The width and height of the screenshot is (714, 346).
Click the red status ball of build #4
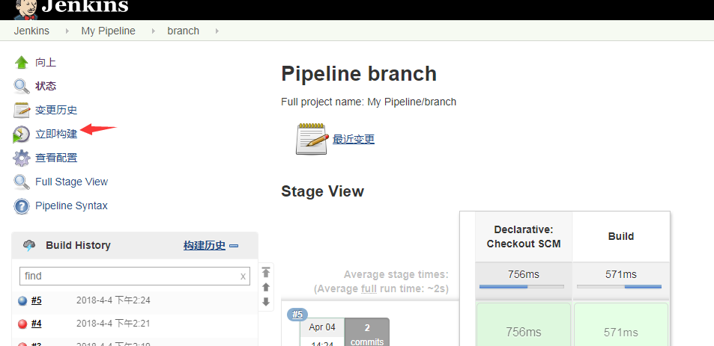tap(22, 324)
